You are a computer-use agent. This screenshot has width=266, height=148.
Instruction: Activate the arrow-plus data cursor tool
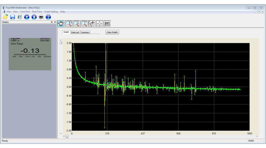[92, 24]
